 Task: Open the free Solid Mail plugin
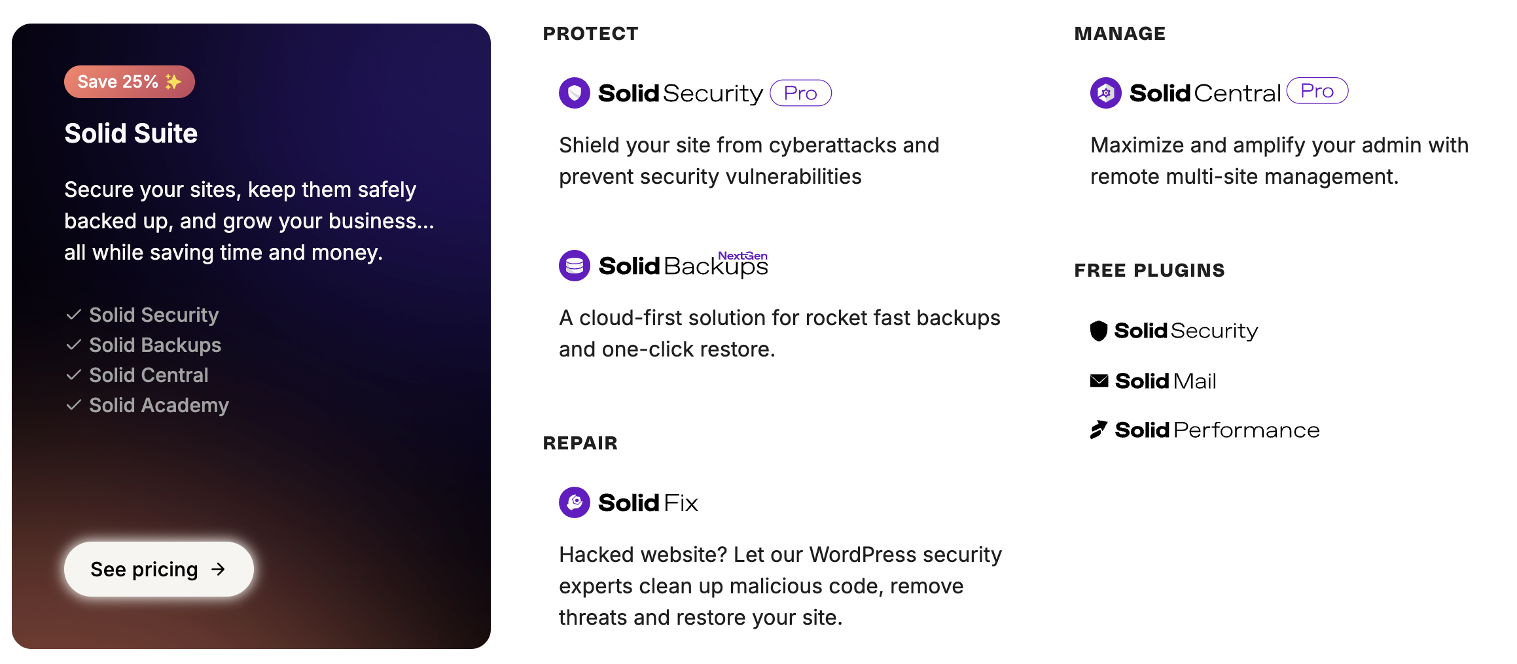(1165, 381)
